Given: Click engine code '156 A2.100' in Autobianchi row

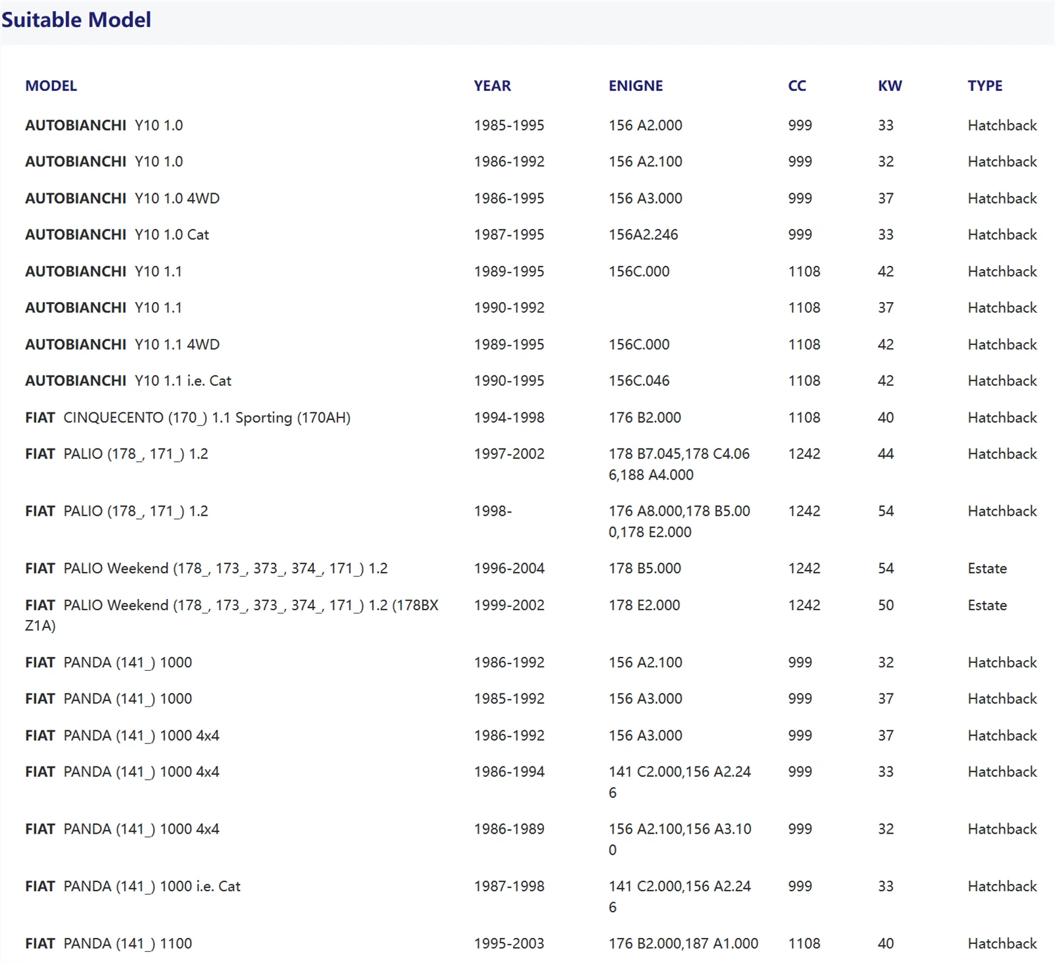Looking at the screenshot, I should 645,162.
